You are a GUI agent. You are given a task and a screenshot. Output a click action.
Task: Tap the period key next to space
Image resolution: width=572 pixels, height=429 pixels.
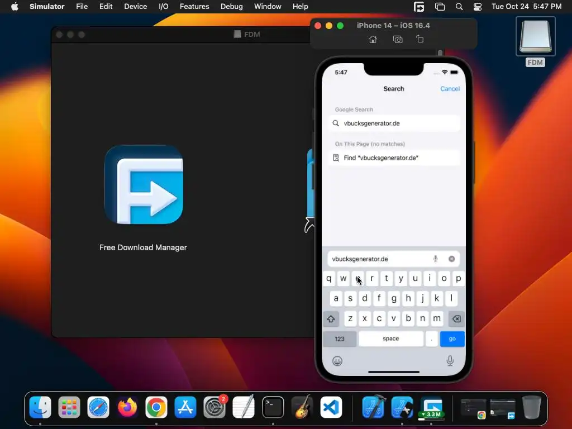click(x=432, y=339)
